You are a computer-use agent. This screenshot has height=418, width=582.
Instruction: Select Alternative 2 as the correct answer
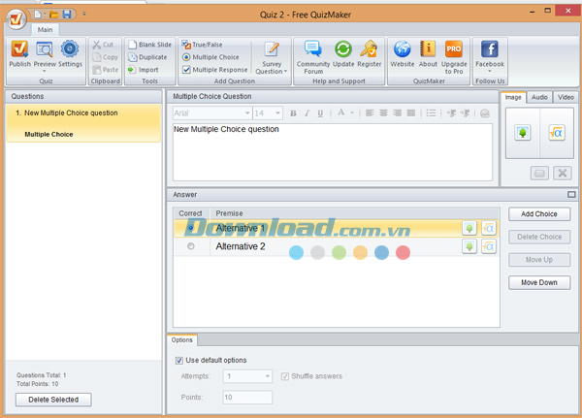(190, 247)
